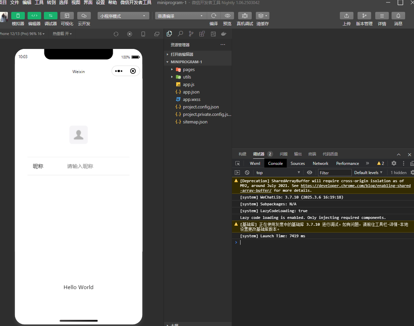Open the 消息 notifications bell icon
414x326 pixels.
coord(398,16)
